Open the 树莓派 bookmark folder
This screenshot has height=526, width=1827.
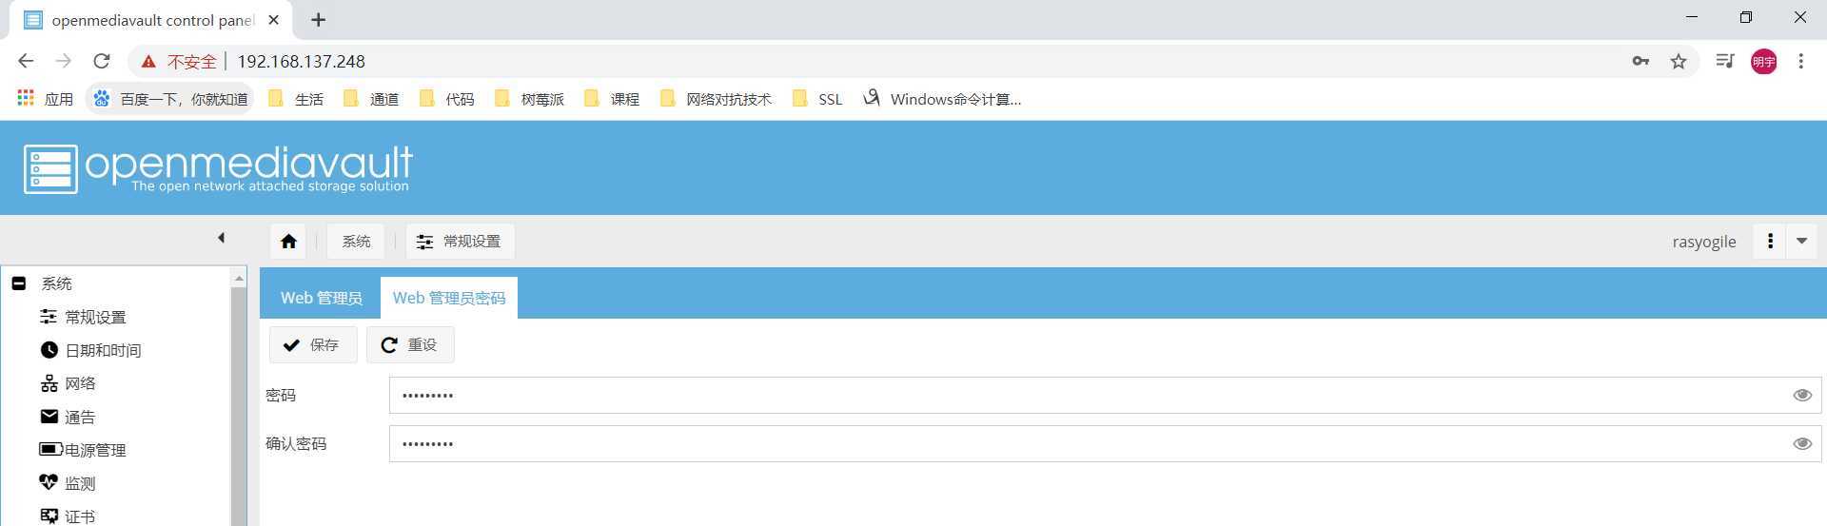(529, 99)
